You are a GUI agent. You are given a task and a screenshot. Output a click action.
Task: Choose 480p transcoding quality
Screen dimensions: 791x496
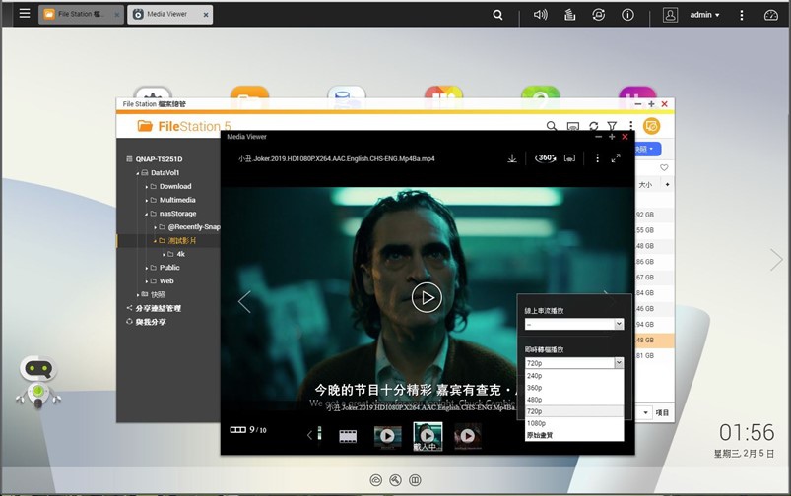(x=574, y=400)
